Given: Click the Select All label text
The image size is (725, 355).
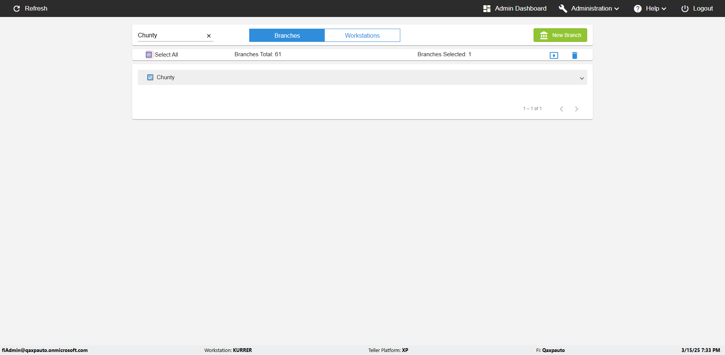Looking at the screenshot, I should point(167,55).
